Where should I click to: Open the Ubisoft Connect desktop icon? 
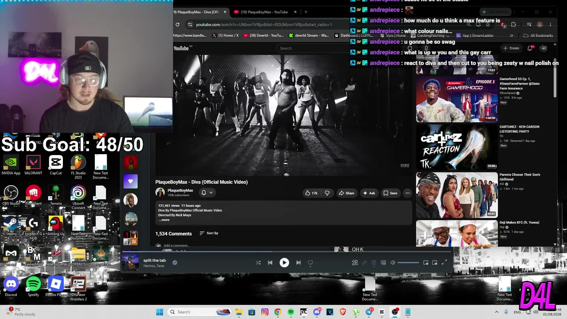tap(78, 198)
